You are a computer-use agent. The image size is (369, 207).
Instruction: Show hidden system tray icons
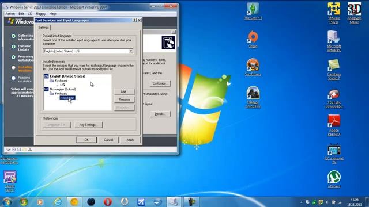coord(301,202)
